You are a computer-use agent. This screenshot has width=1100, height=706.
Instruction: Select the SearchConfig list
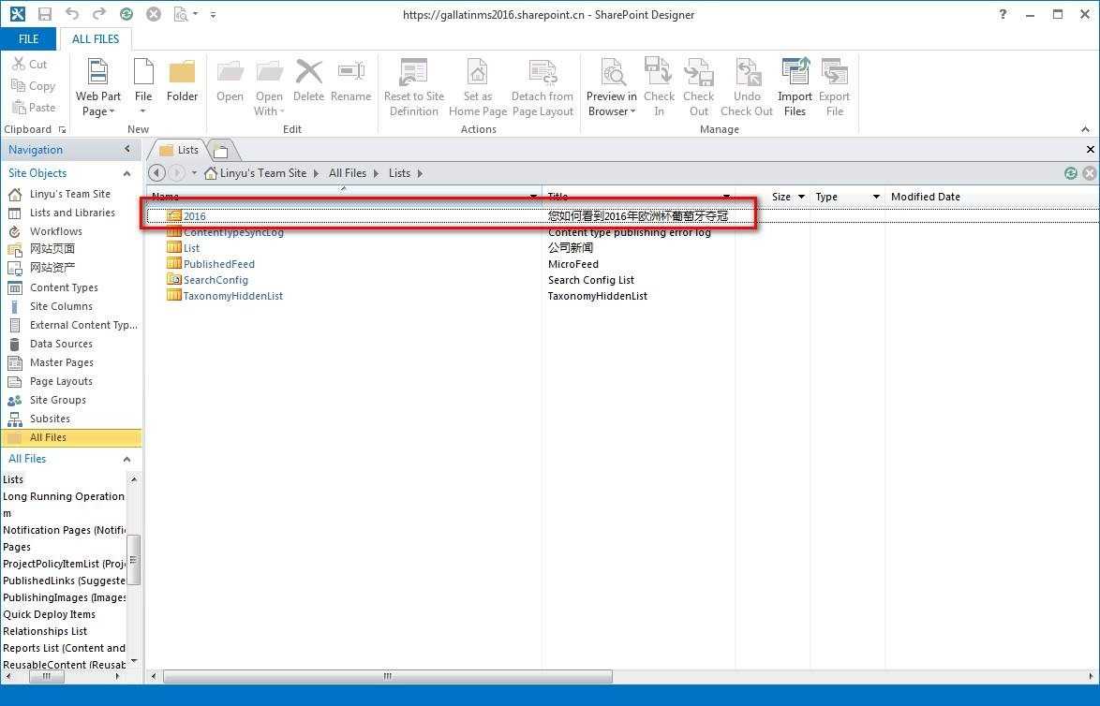(216, 280)
